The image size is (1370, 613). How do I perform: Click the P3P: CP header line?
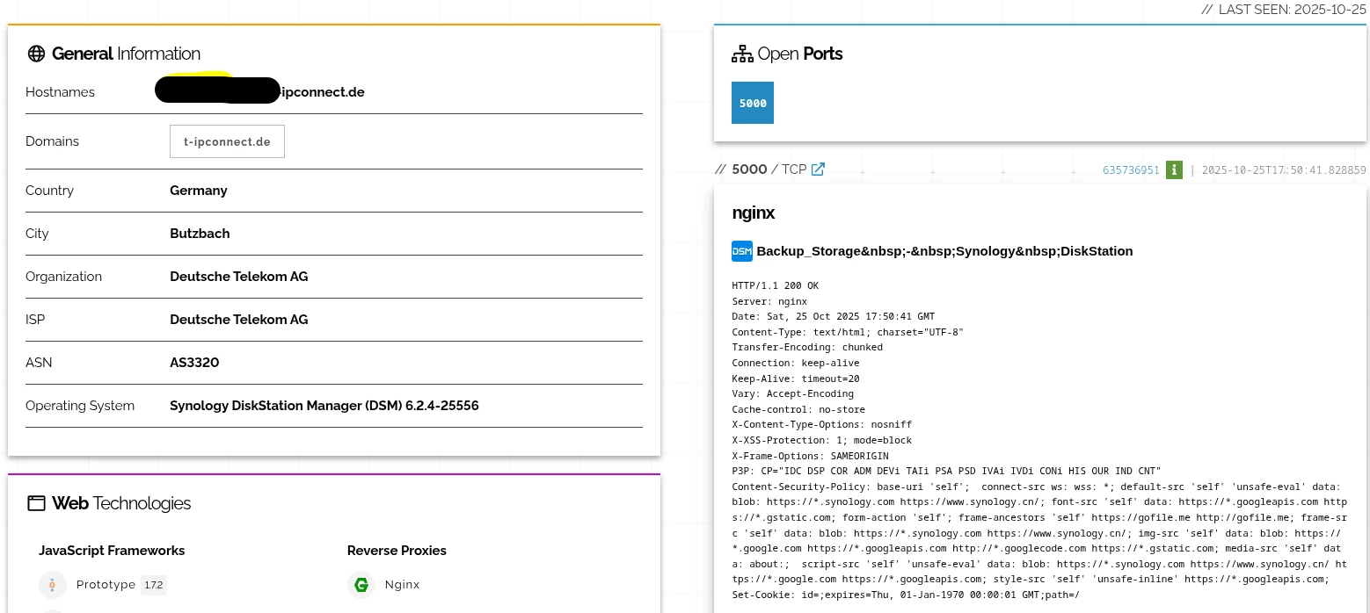pos(947,472)
